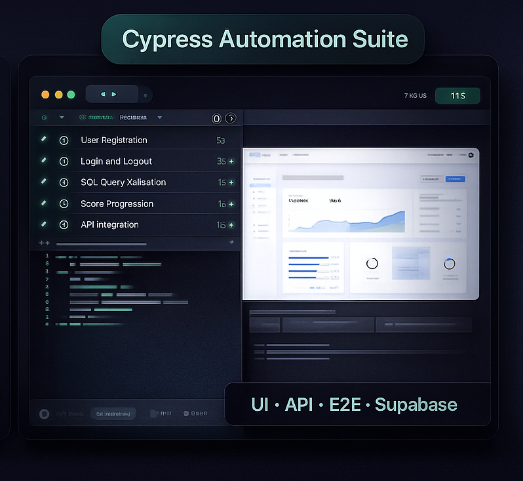Click the highlighted pill button in bottom status bar

click(113, 414)
